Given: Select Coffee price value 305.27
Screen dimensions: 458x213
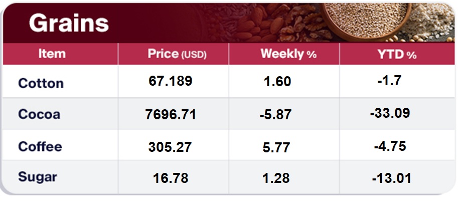Looking at the screenshot, I should click(171, 147).
